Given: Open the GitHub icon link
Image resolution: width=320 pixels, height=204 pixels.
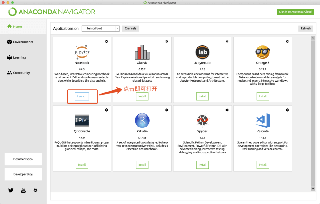Looking at the screenshot, I should [x=36, y=190].
